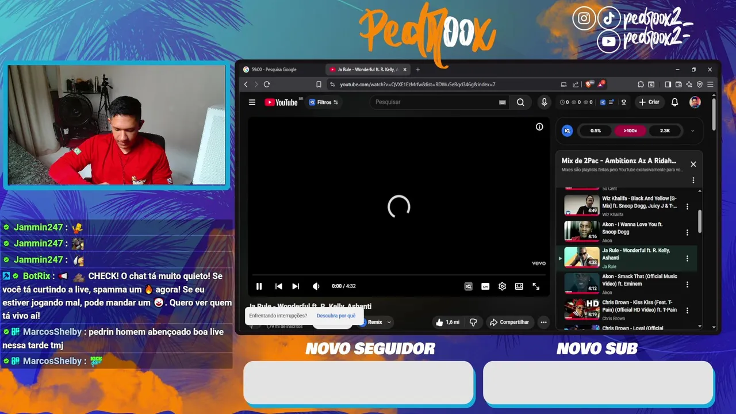Open options for Wiz Khalifa playlist item
The width and height of the screenshot is (736, 414).
[x=687, y=206]
